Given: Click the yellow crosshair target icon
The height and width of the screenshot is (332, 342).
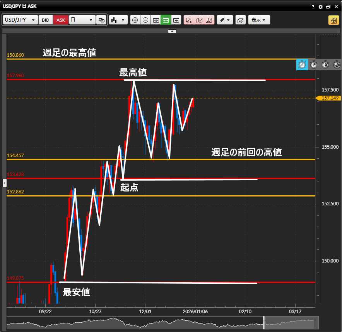Looking at the screenshot, I should click(333, 20).
